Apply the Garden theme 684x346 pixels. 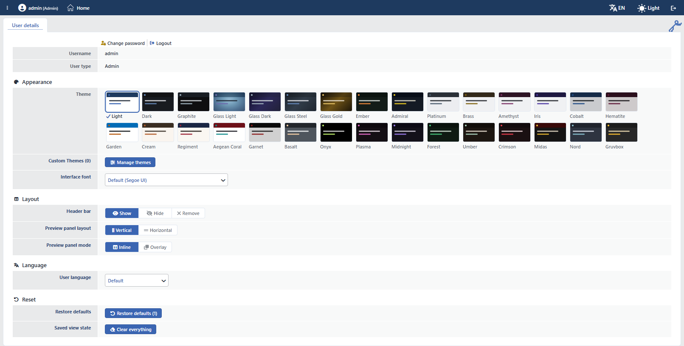122,132
